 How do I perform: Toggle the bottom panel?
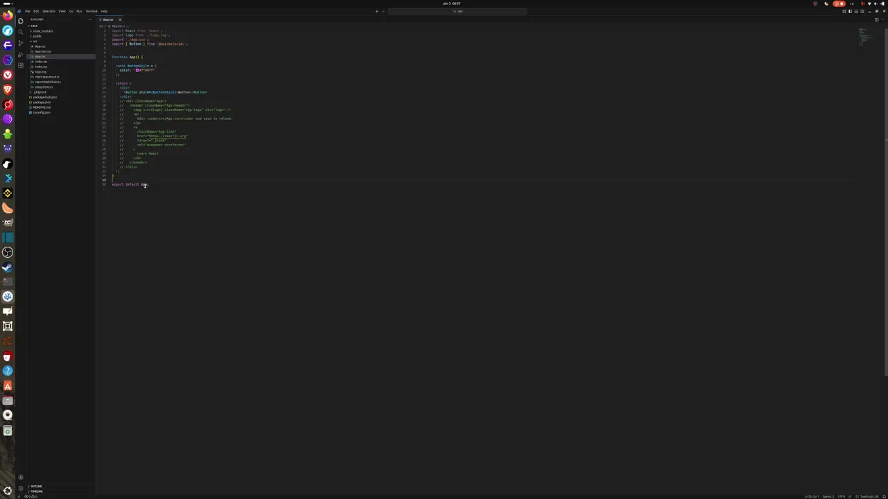(856, 11)
